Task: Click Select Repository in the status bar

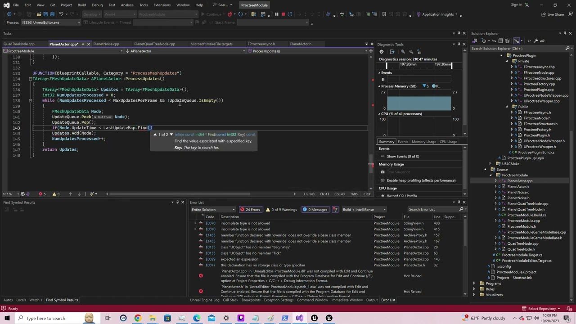Action: pos(542,309)
